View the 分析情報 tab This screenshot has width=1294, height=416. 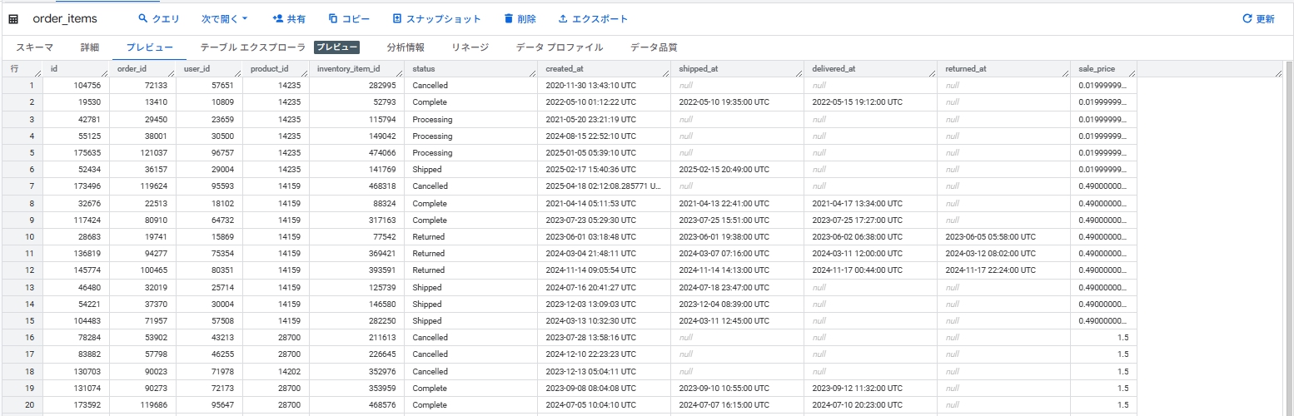coord(406,47)
